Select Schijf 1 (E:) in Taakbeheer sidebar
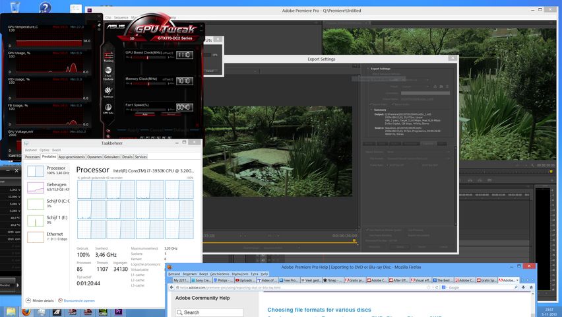562x317 pixels. pos(48,220)
